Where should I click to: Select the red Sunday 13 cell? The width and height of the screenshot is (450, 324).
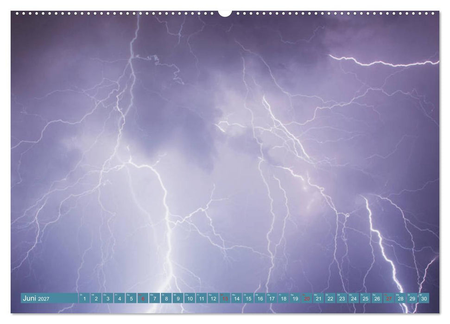tap(225, 298)
